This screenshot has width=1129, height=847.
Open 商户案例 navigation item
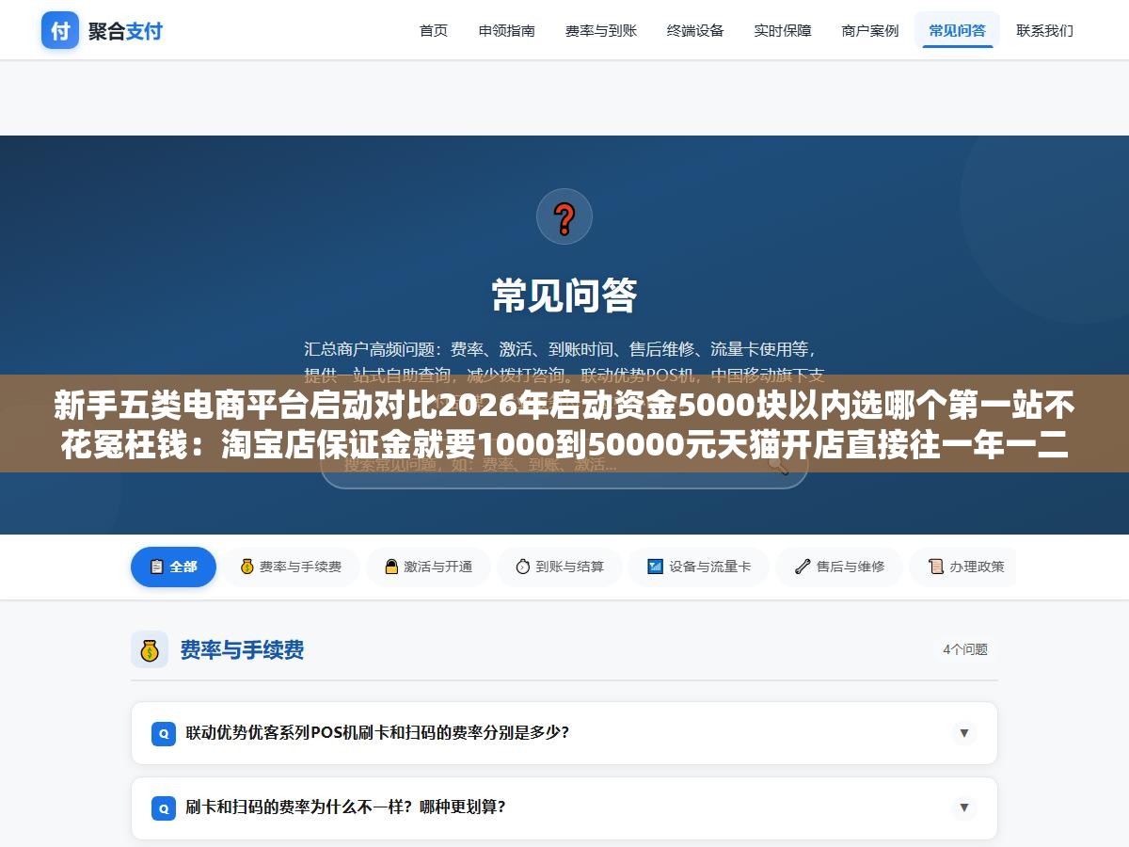[x=870, y=30]
